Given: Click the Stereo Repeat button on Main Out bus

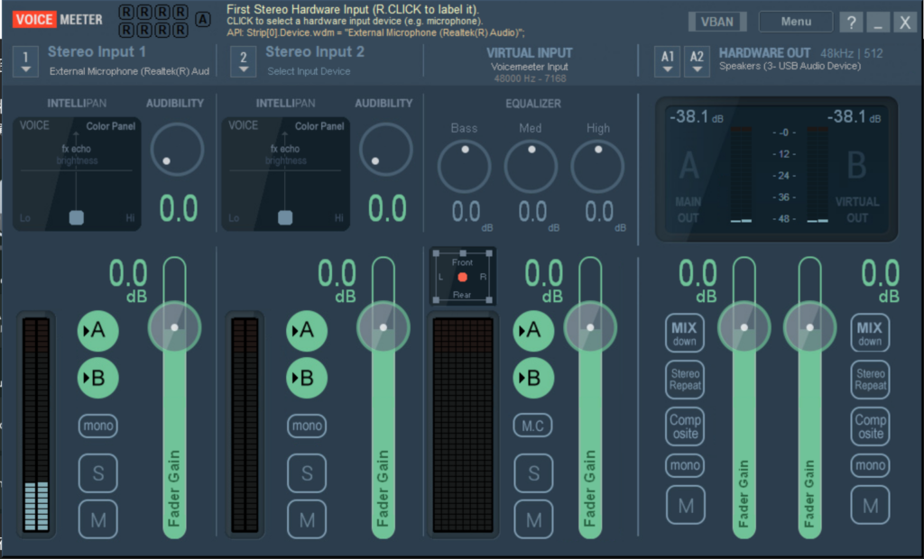Looking at the screenshot, I should tap(685, 380).
